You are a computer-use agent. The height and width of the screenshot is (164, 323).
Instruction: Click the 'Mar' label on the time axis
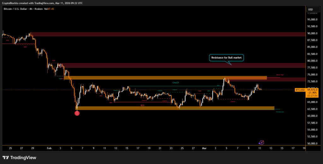click(205, 148)
